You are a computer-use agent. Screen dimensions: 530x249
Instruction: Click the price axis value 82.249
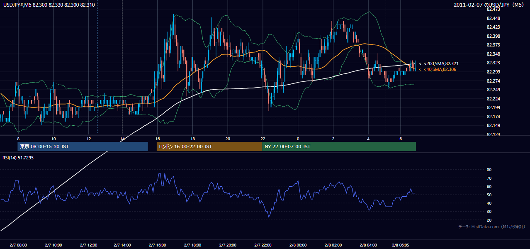click(493, 90)
